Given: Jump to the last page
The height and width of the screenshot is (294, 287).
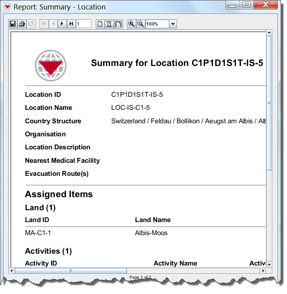Looking at the screenshot, I should (71, 24).
